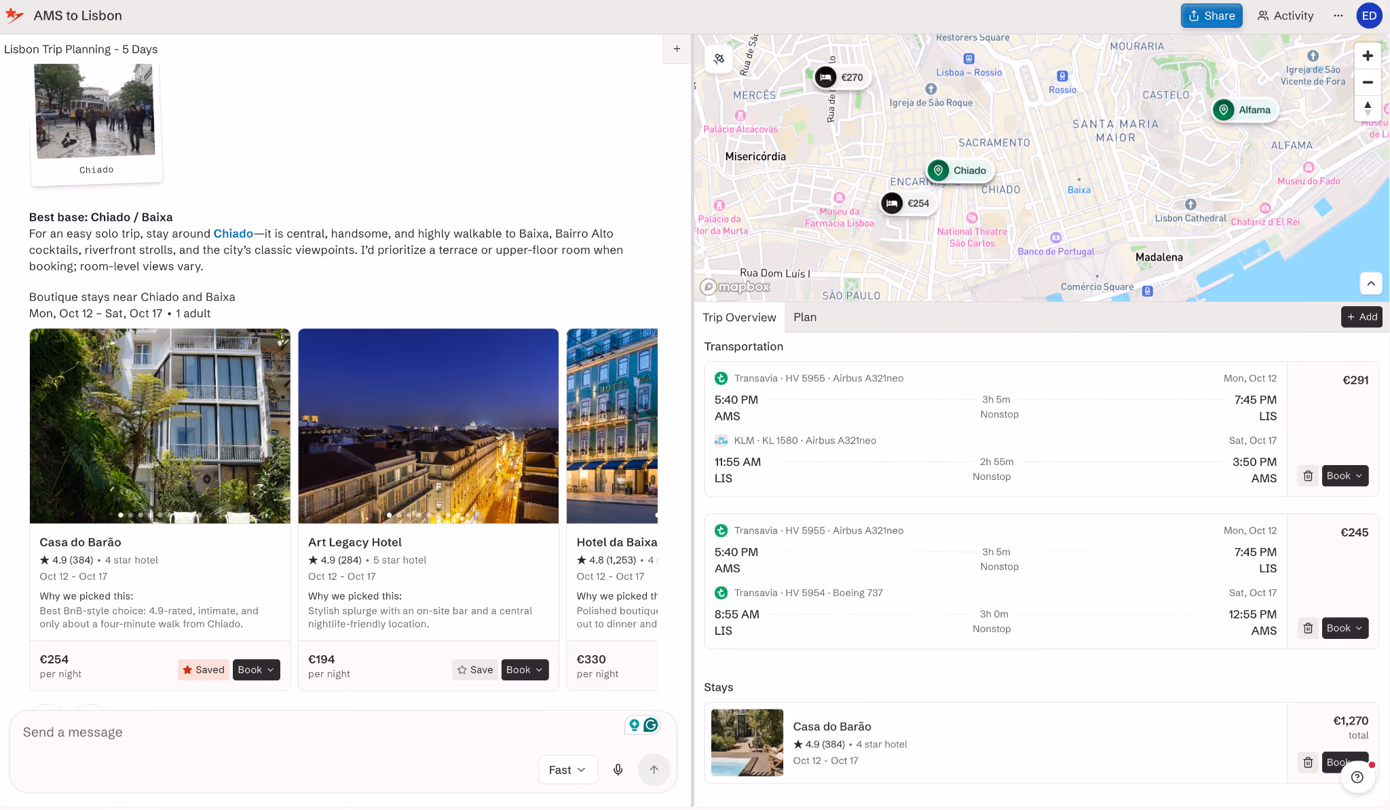This screenshot has width=1390, height=810.
Task: Click the Casa do Barão hotel card title
Action: [x=80, y=542]
